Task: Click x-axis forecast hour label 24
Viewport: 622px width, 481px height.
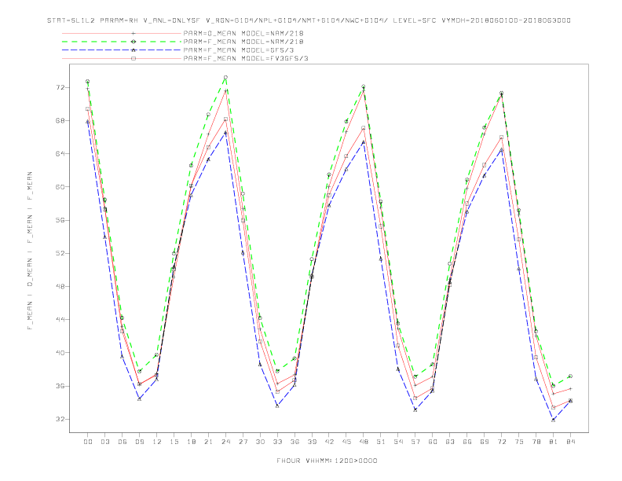Action: [x=225, y=442]
